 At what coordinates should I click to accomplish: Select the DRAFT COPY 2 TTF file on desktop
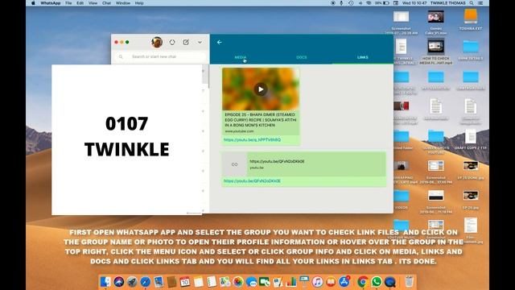point(470,139)
